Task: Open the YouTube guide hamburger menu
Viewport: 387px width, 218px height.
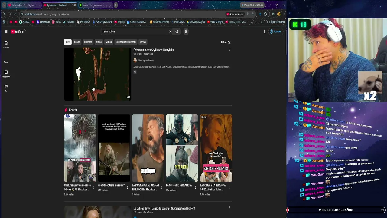Action: [x=6, y=31]
